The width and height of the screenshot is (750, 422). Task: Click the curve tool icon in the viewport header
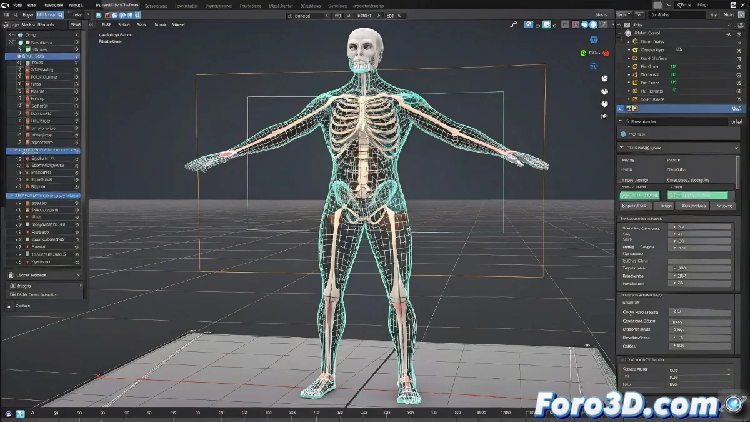[x=514, y=24]
